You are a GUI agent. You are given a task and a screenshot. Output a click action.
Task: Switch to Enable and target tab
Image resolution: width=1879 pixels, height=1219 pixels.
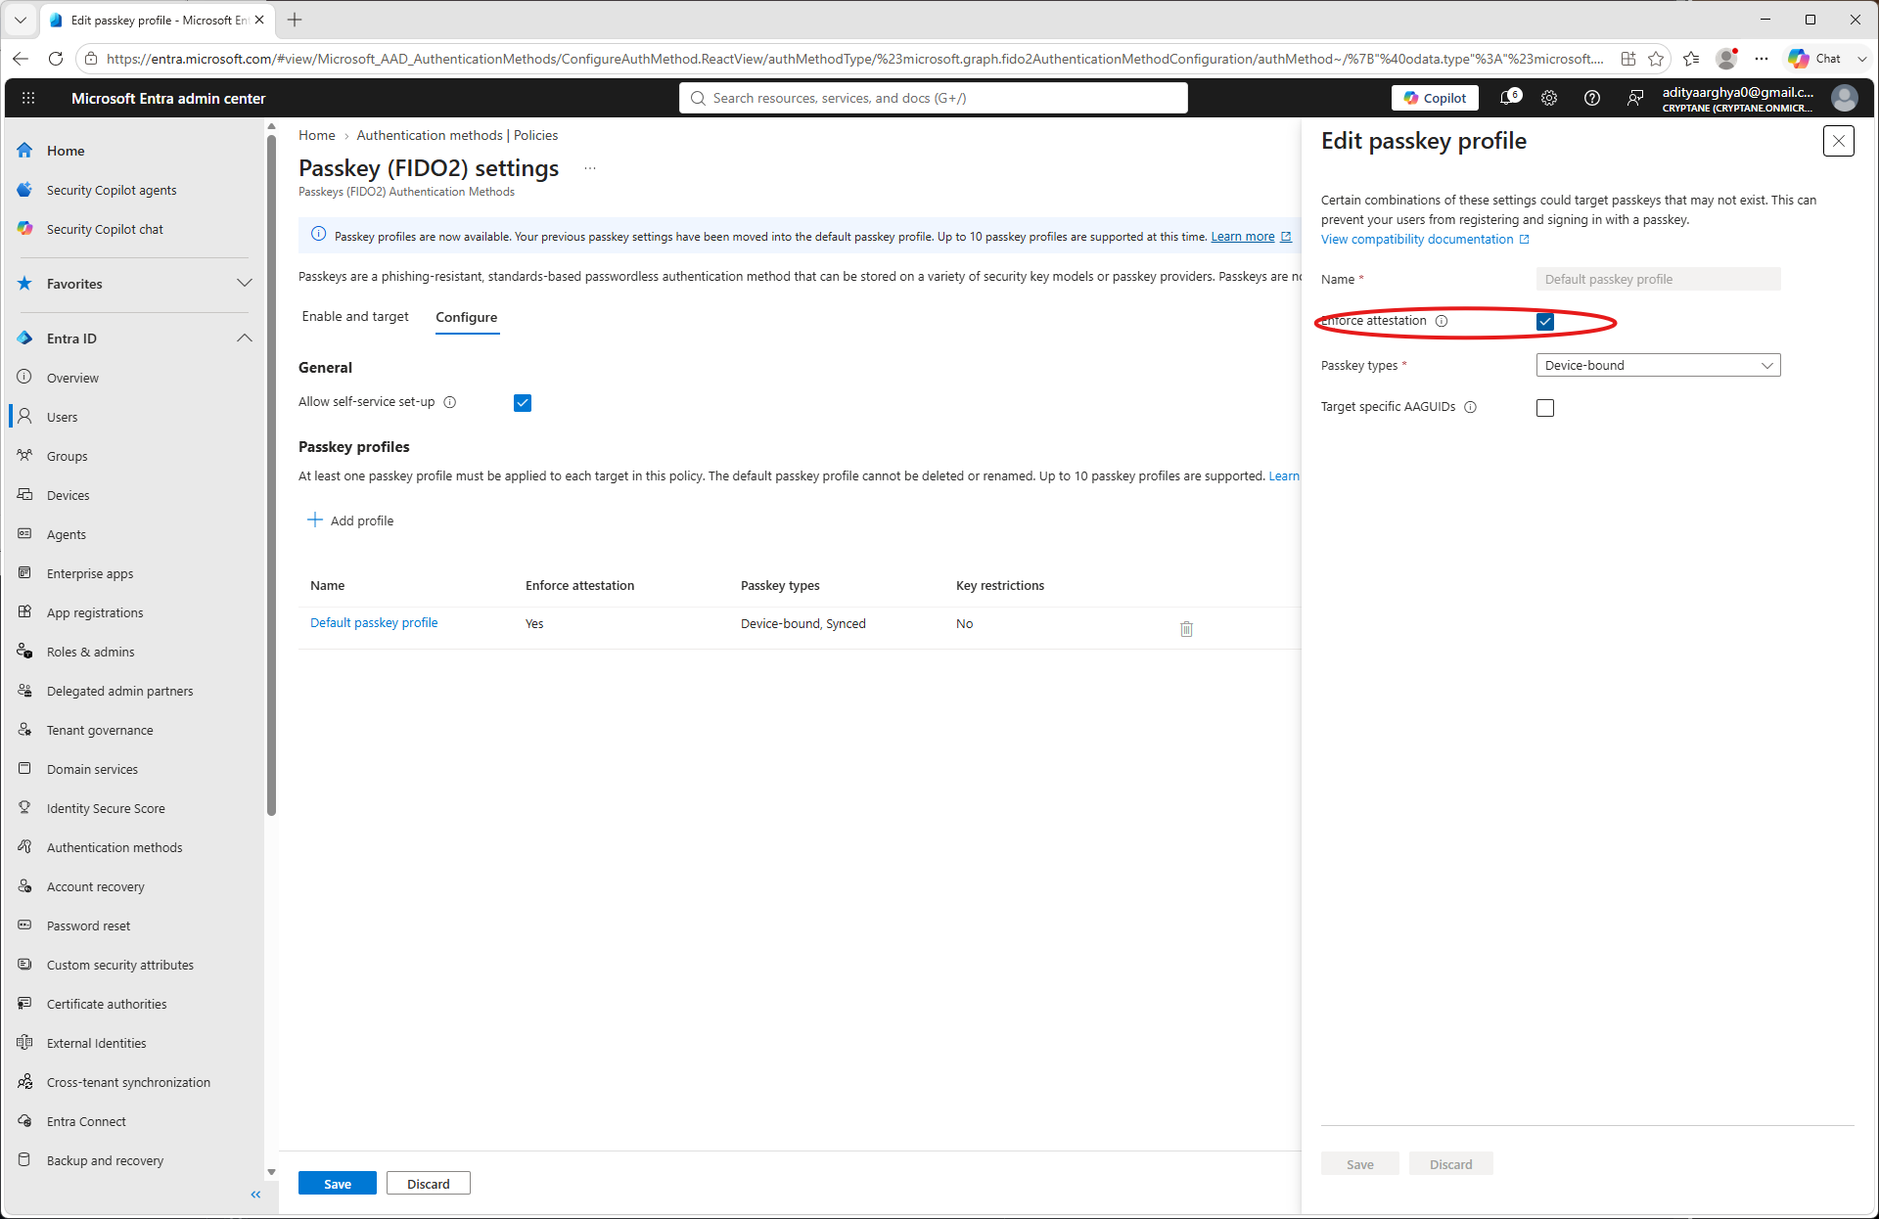355,316
